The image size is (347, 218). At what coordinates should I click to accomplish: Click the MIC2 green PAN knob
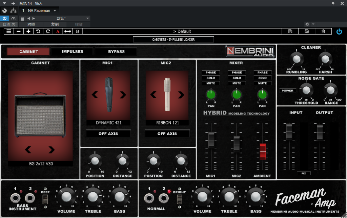tap(237, 95)
